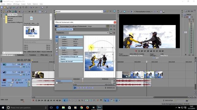Enable the Masque checkbox in Pan/Crop
The height and width of the screenshot is (110, 197).
click(x=57, y=83)
